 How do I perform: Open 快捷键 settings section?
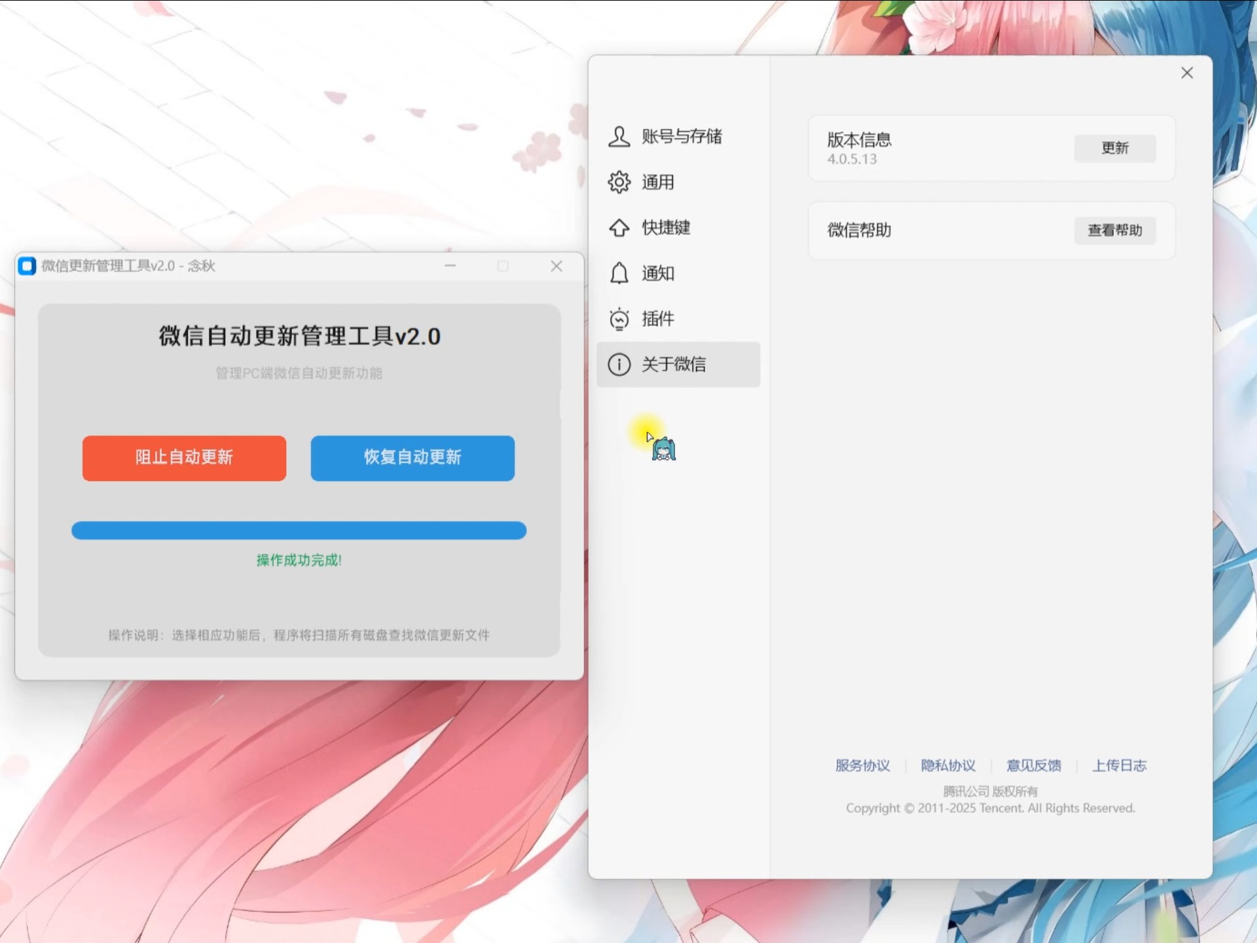tap(678, 228)
